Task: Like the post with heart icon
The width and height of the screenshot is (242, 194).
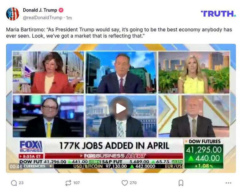Action: coord(124,183)
